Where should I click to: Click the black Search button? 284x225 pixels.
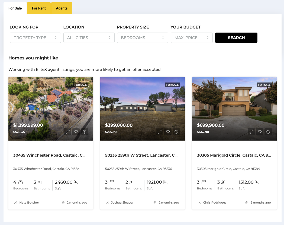click(x=236, y=38)
